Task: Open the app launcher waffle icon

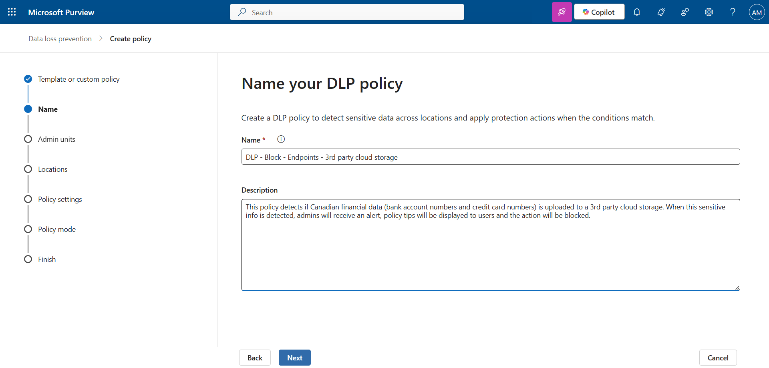Action: [12, 12]
